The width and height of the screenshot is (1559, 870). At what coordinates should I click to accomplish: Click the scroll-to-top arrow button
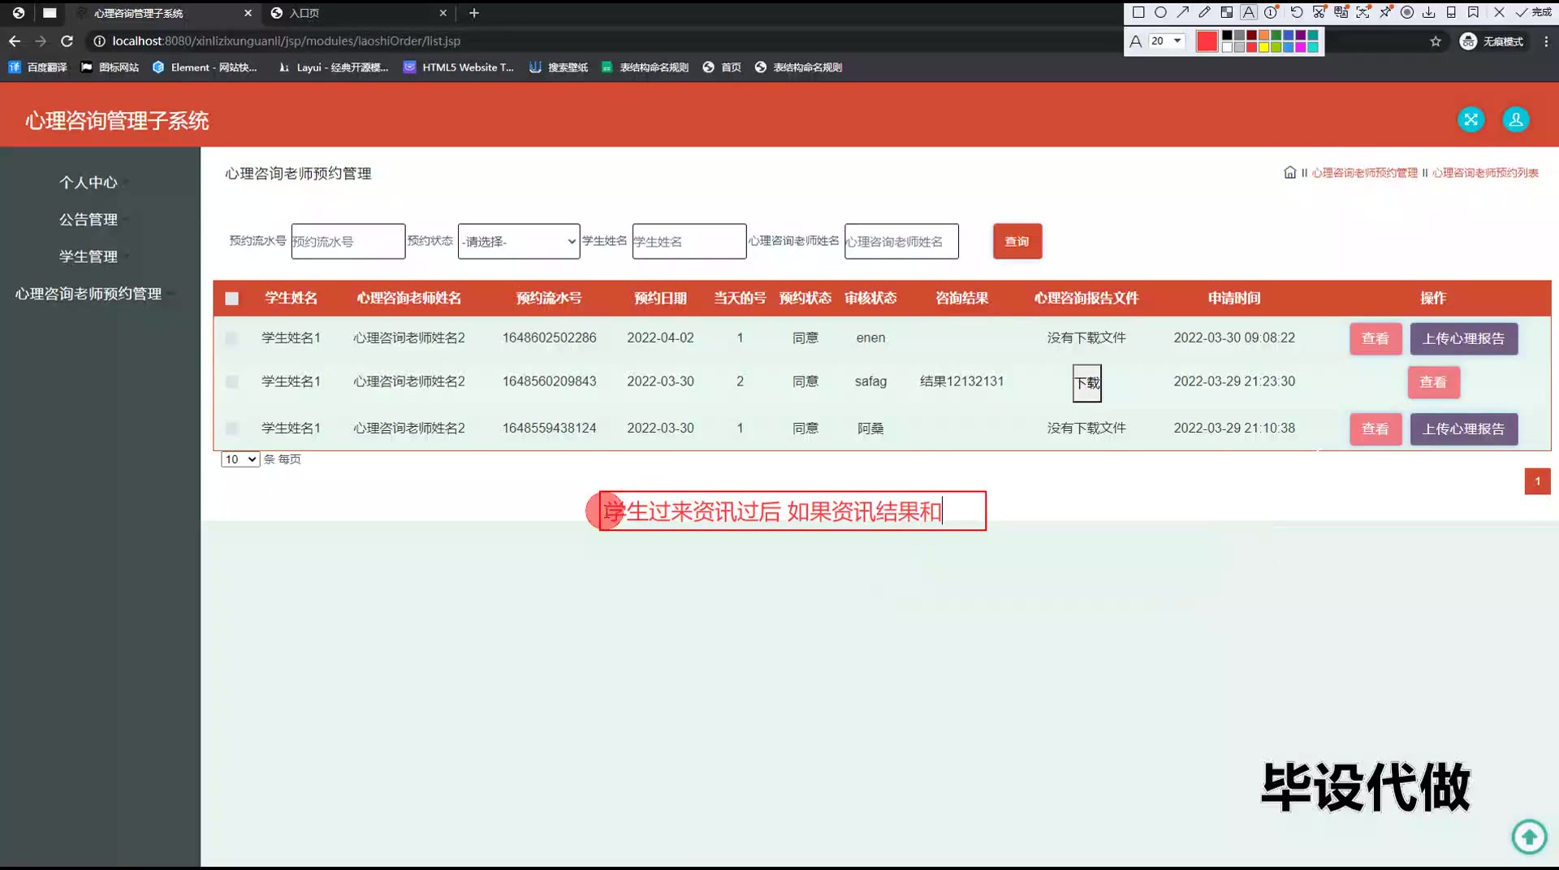coord(1529,836)
